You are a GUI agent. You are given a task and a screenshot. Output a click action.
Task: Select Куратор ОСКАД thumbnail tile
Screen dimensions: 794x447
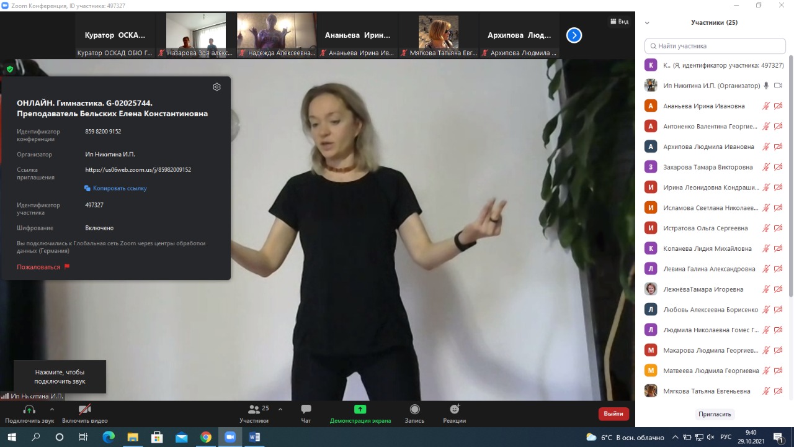pos(115,35)
